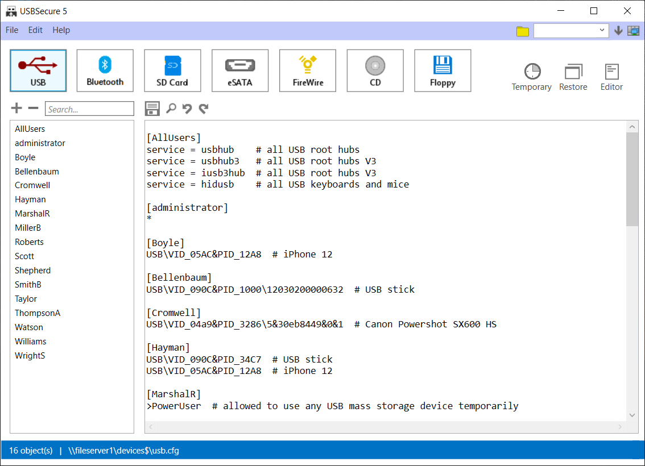
Task: Open the File menu
Action: [x=12, y=30]
